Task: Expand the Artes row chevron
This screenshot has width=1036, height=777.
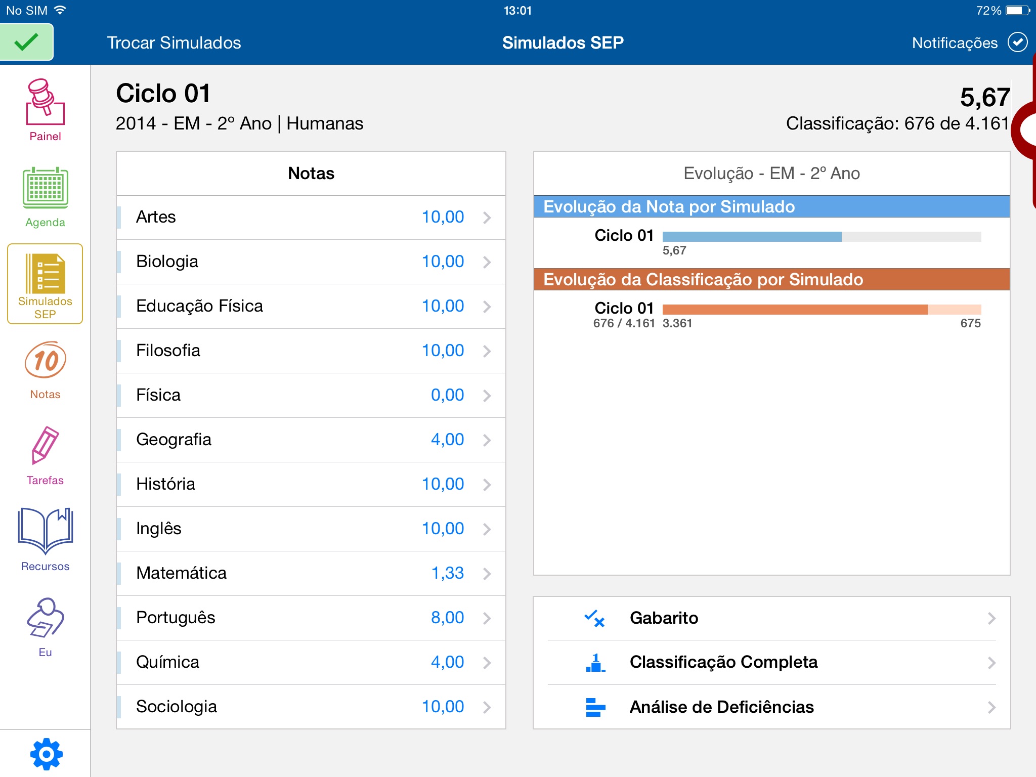Action: click(x=487, y=218)
